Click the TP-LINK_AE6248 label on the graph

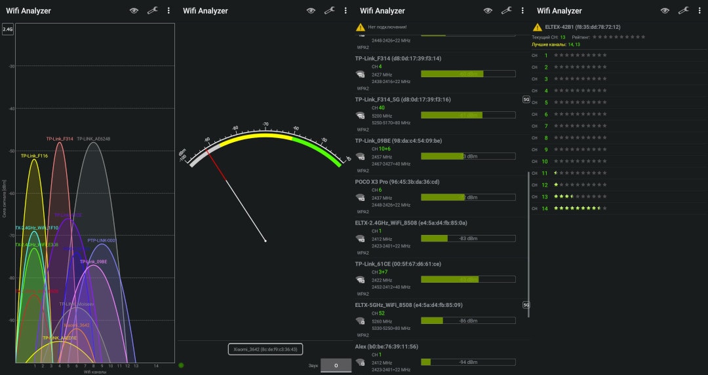click(x=94, y=139)
